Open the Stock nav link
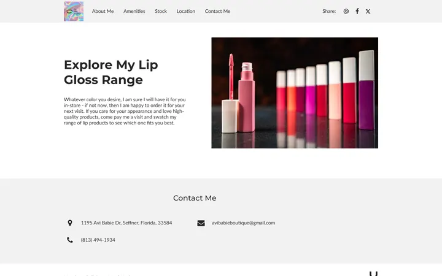Image resolution: width=442 pixels, height=276 pixels. [161, 11]
